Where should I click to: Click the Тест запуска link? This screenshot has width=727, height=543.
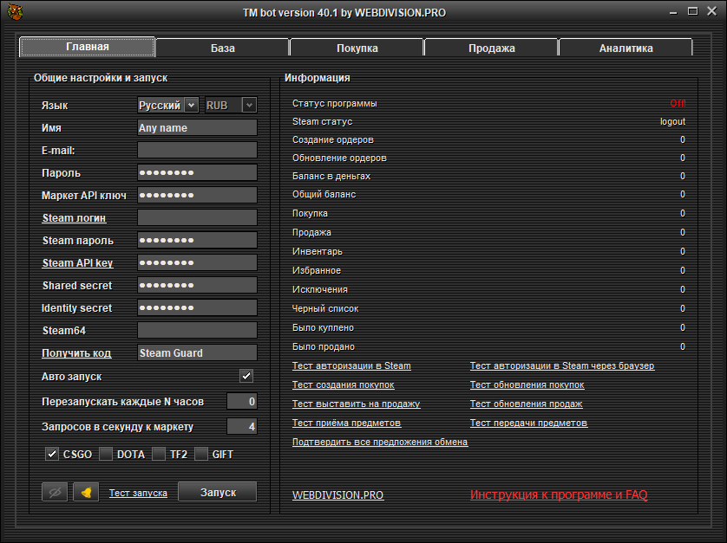(x=138, y=493)
